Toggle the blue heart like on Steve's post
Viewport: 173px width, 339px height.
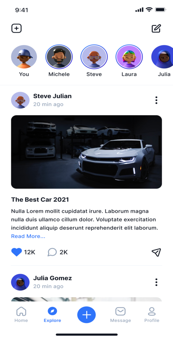click(17, 252)
